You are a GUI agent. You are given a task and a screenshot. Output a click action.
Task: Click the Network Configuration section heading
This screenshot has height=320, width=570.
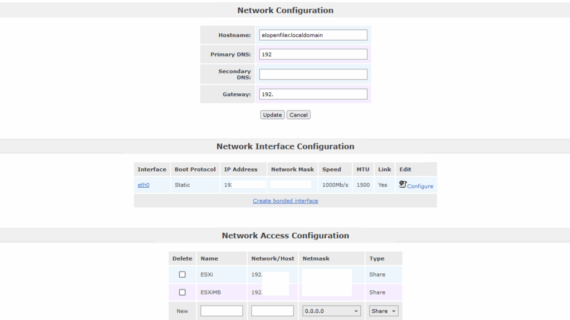(x=285, y=11)
